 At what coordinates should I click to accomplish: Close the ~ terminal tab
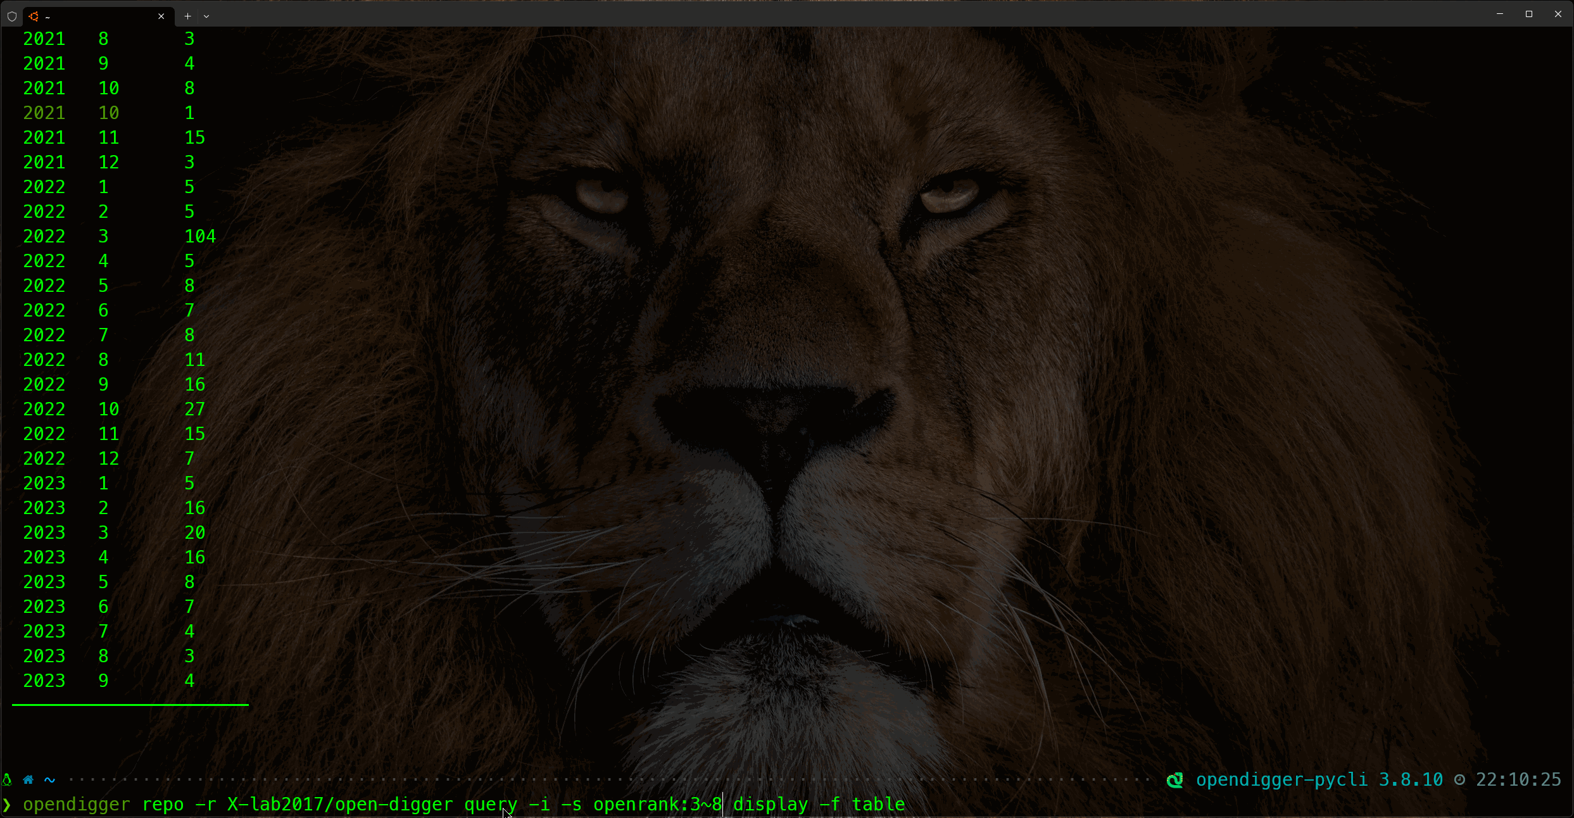pos(161,16)
